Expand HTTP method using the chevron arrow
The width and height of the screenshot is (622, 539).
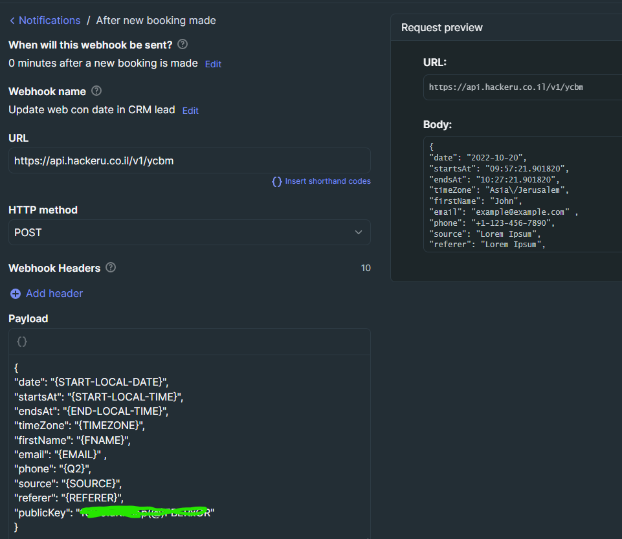point(359,232)
